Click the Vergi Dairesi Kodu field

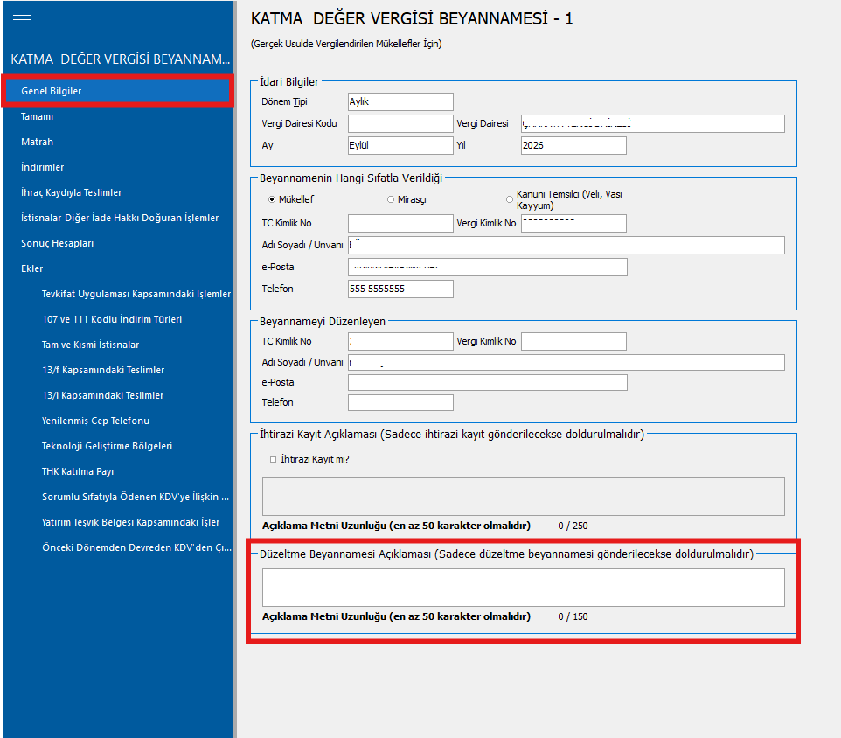tap(400, 124)
